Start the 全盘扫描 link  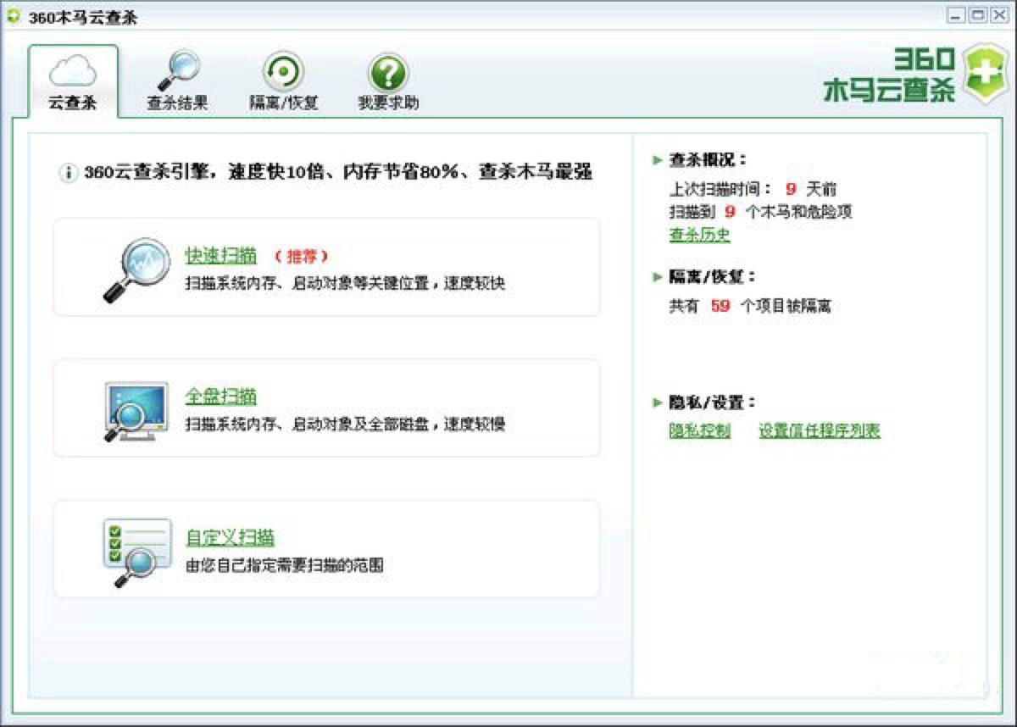tap(221, 397)
